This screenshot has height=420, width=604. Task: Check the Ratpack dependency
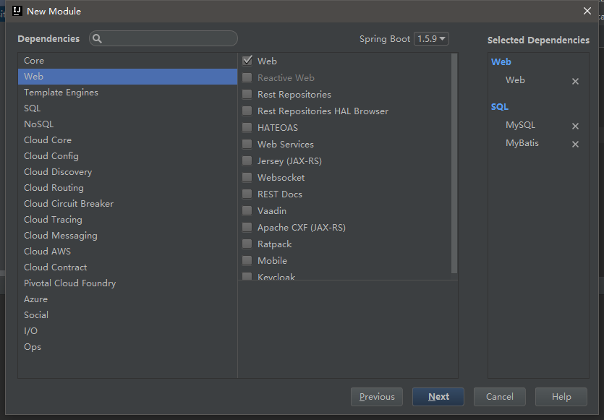coord(247,244)
